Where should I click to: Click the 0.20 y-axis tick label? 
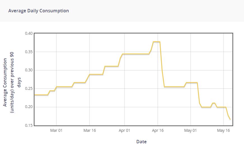click(29, 107)
